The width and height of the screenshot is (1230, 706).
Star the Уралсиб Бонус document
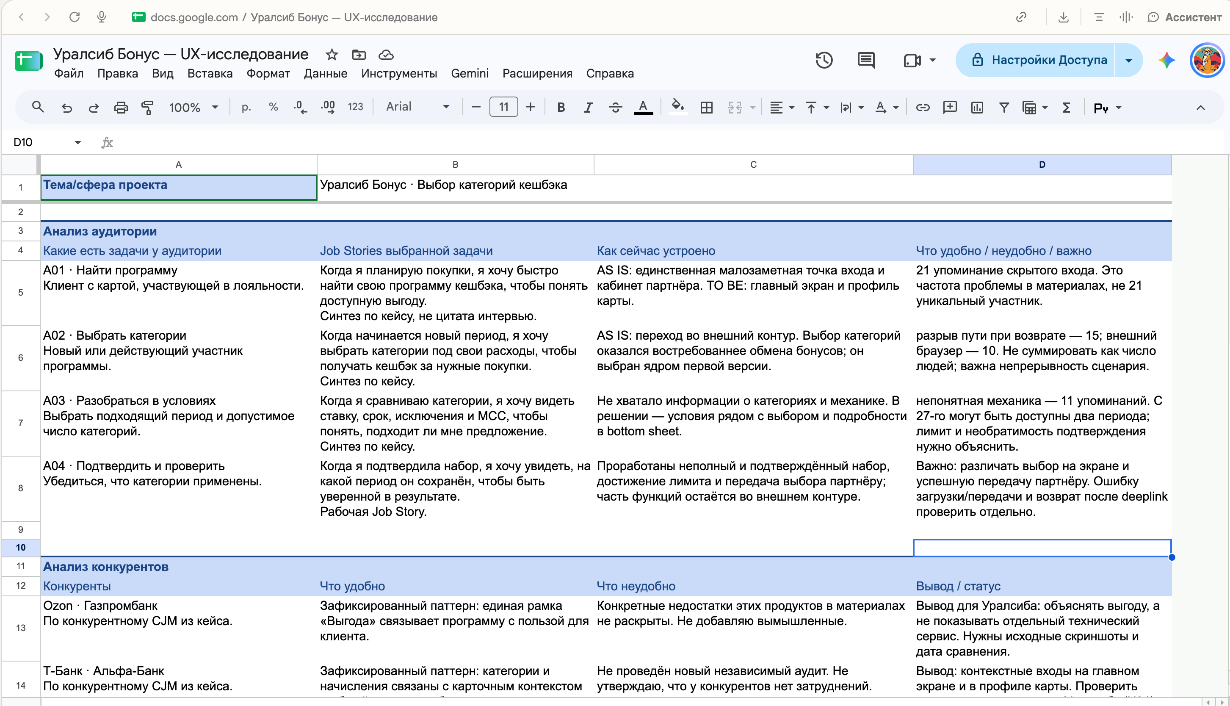[x=332, y=55]
